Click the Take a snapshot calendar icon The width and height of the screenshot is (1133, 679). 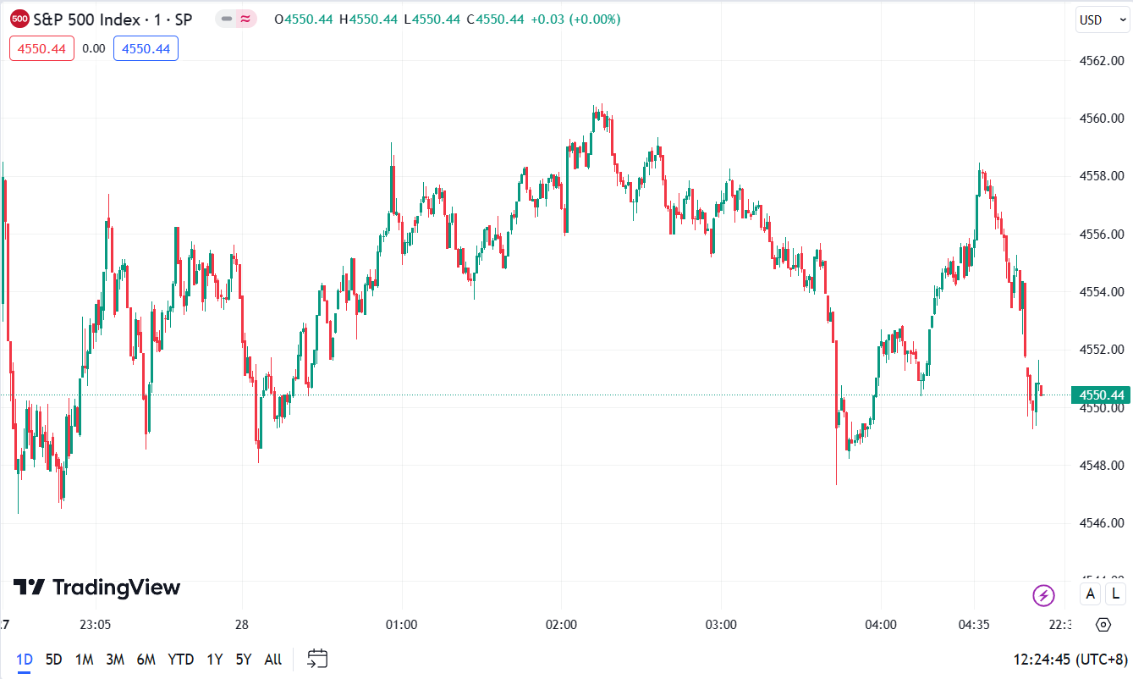[317, 658]
